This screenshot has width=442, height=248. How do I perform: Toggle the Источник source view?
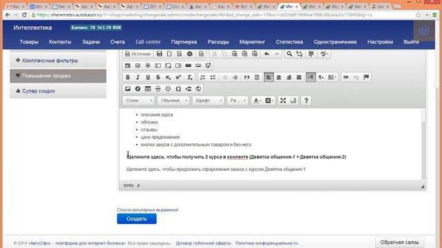[x=138, y=54]
